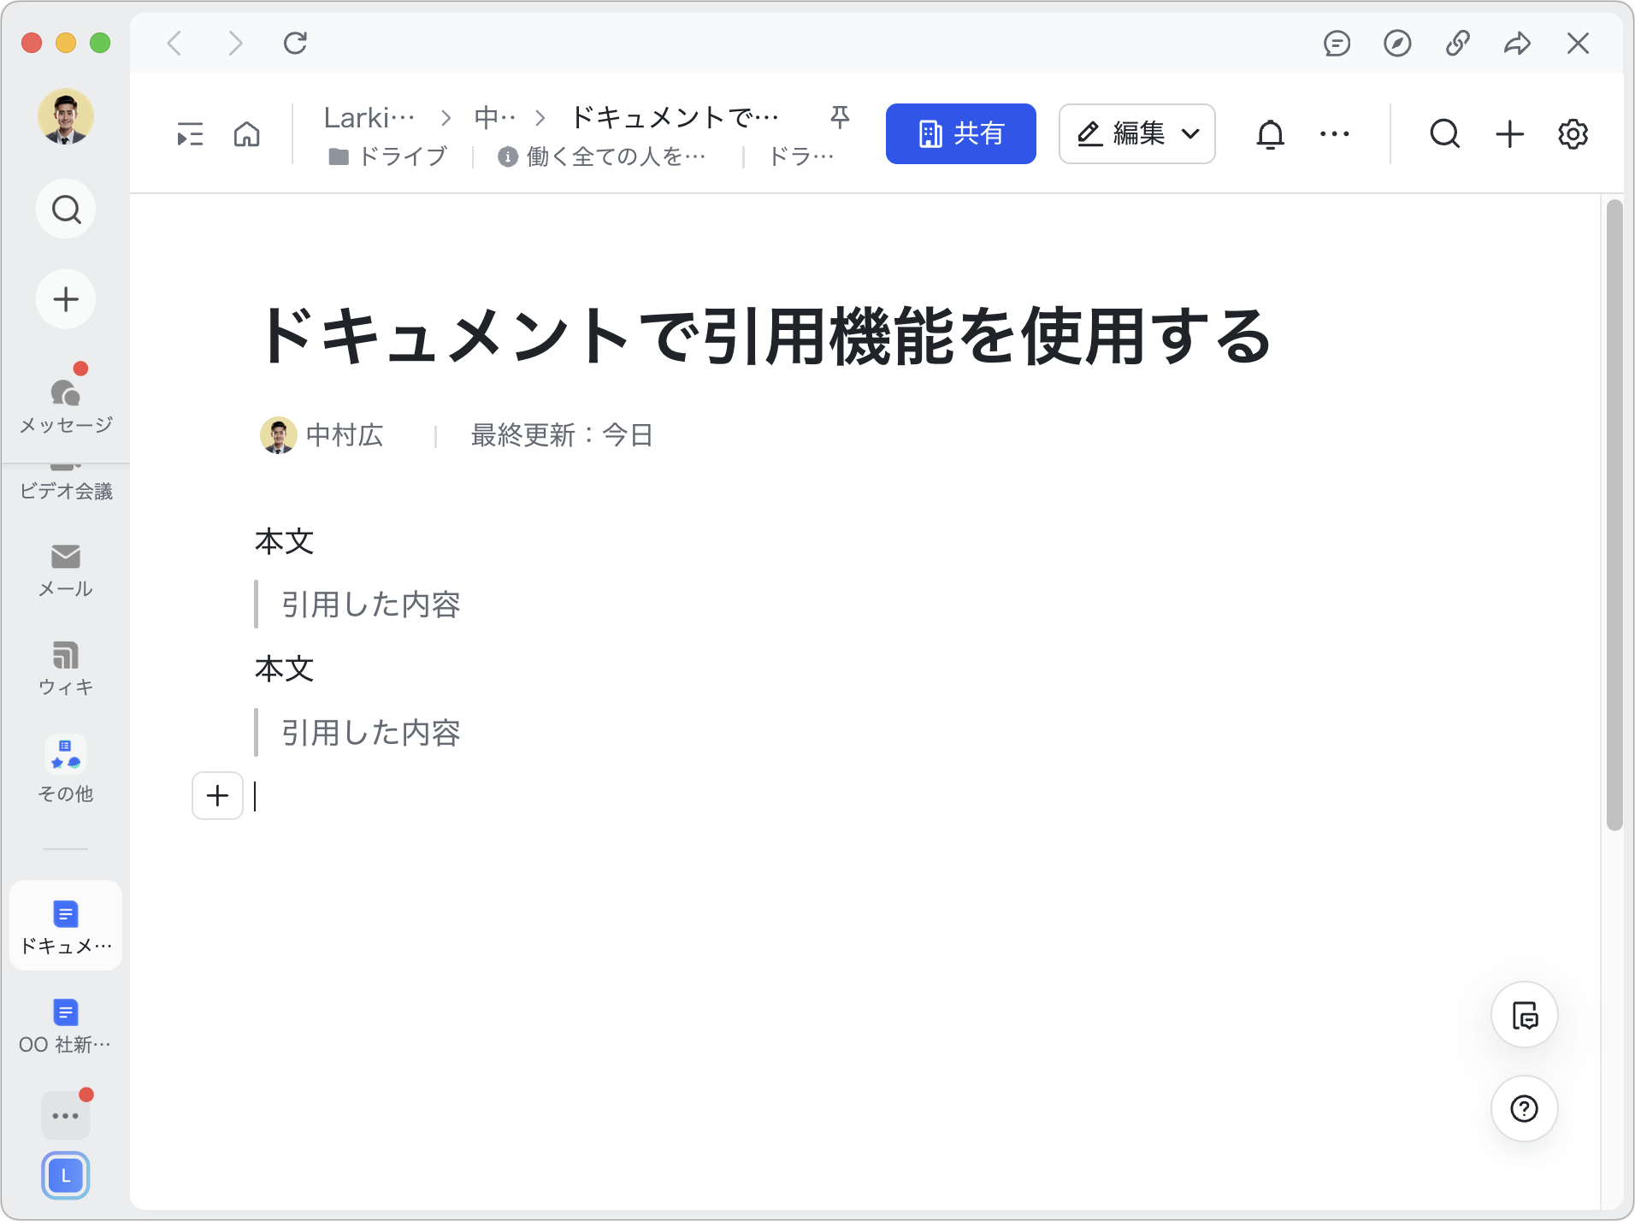The width and height of the screenshot is (1635, 1221).
Task: Open the Mail (メール) sidebar icon
Action: (66, 569)
